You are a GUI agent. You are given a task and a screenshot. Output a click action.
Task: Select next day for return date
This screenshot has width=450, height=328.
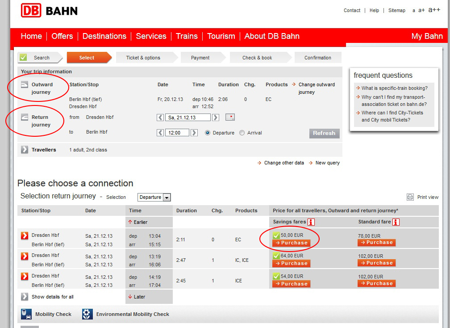[x=216, y=118]
